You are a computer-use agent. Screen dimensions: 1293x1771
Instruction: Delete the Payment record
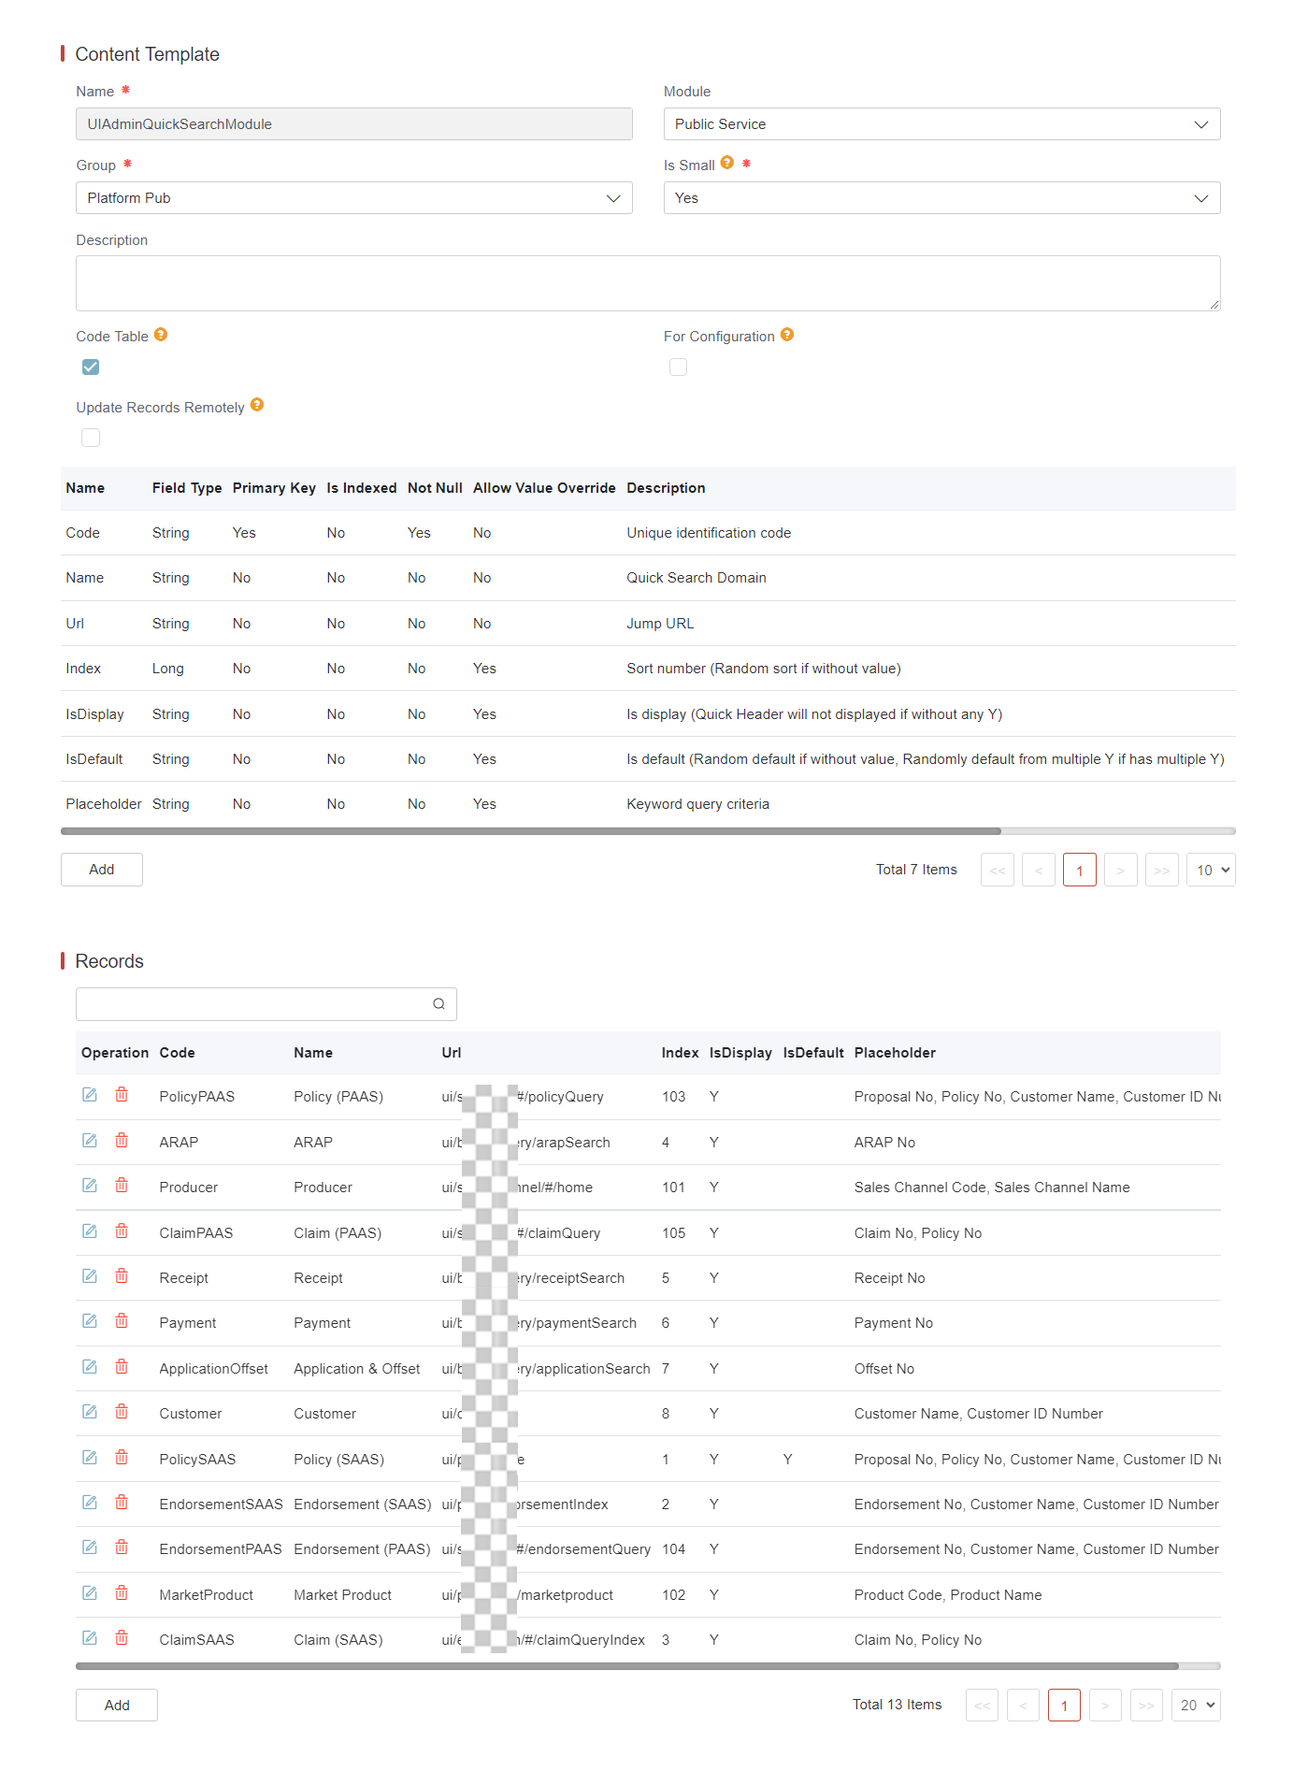[x=122, y=1321]
